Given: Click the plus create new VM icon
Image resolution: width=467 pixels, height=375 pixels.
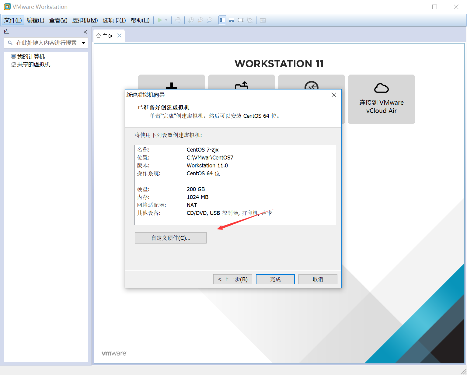Looking at the screenshot, I should (172, 86).
